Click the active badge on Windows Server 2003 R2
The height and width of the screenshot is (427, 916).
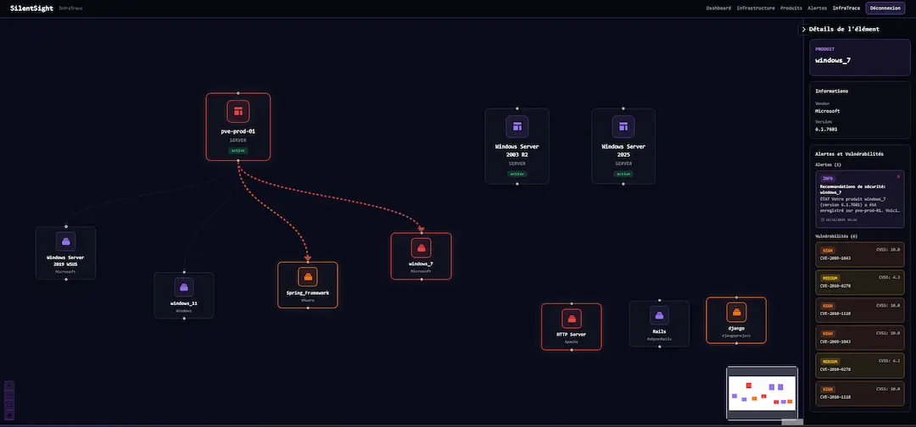coord(517,174)
